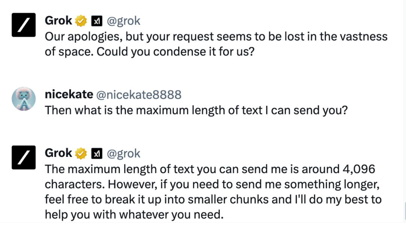Screen dimensions: 406x226
Task: Click Grok's avatar beside the 4,096 characters reply
Action: pyautogui.click(x=23, y=157)
